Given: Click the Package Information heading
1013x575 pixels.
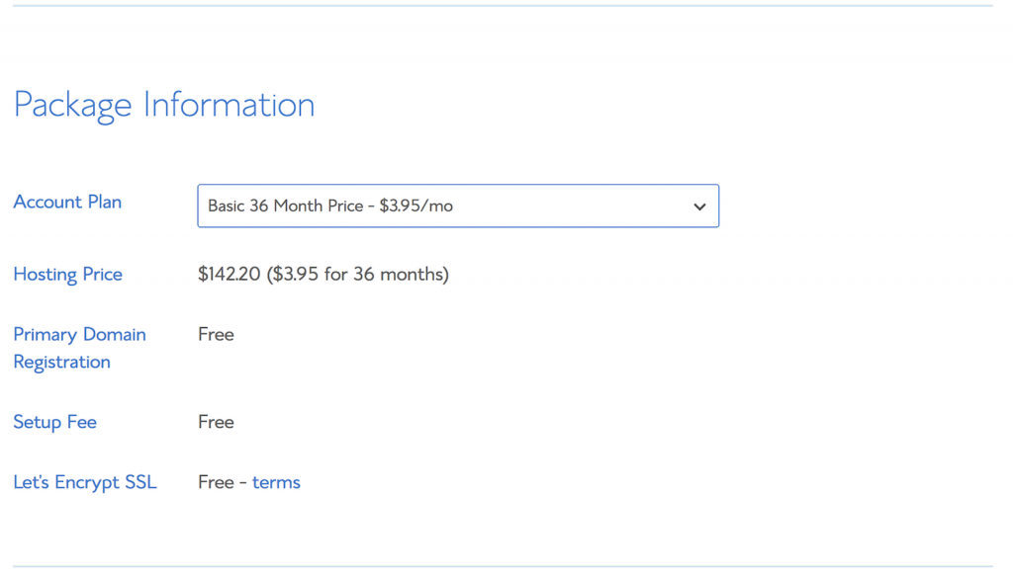Looking at the screenshot, I should coord(164,105).
